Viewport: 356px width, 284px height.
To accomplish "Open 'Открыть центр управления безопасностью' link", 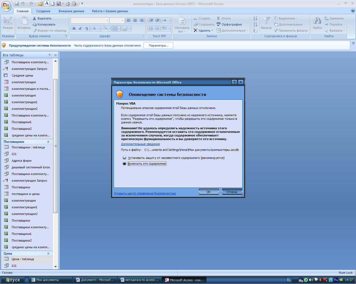I will [x=145, y=193].
